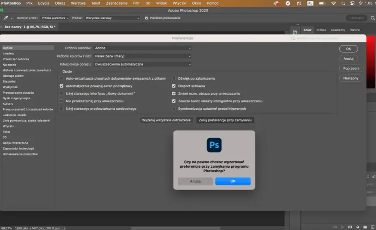Select Kursory in preferences sidebar
Image resolution: width=376 pixels, height=230 pixels.
coord(8,104)
